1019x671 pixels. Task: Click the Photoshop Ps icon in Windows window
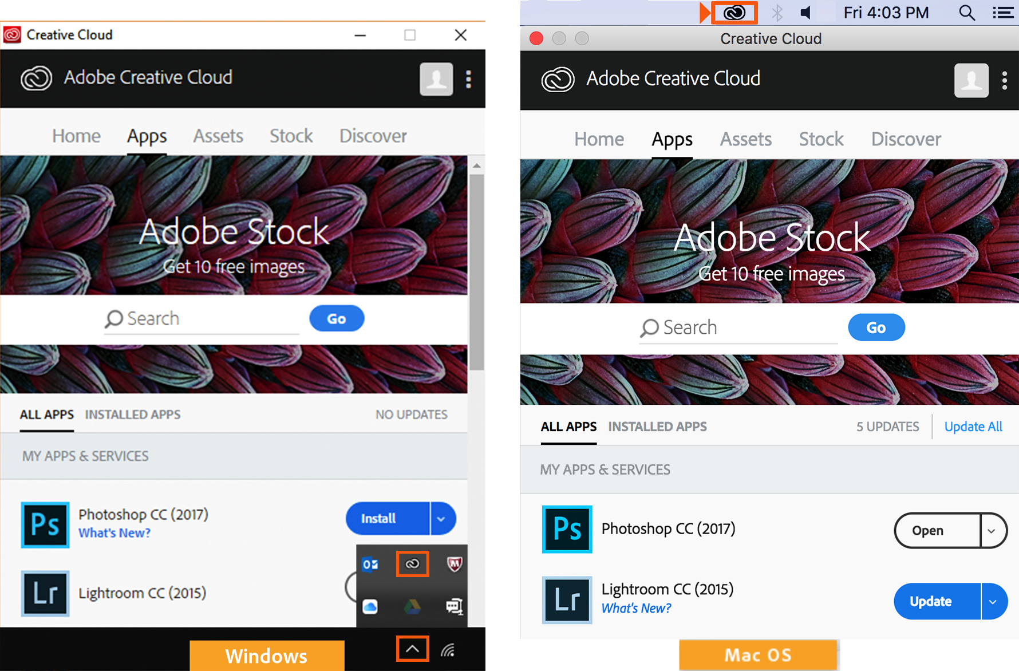click(x=45, y=524)
